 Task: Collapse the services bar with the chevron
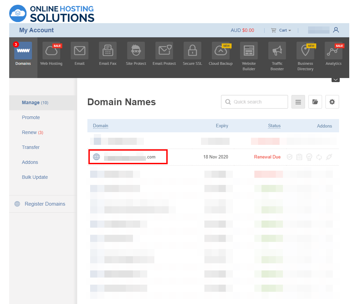coord(336,79)
